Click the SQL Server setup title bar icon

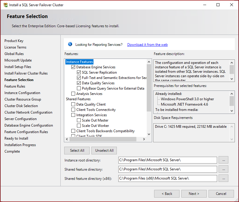coord(6,5)
